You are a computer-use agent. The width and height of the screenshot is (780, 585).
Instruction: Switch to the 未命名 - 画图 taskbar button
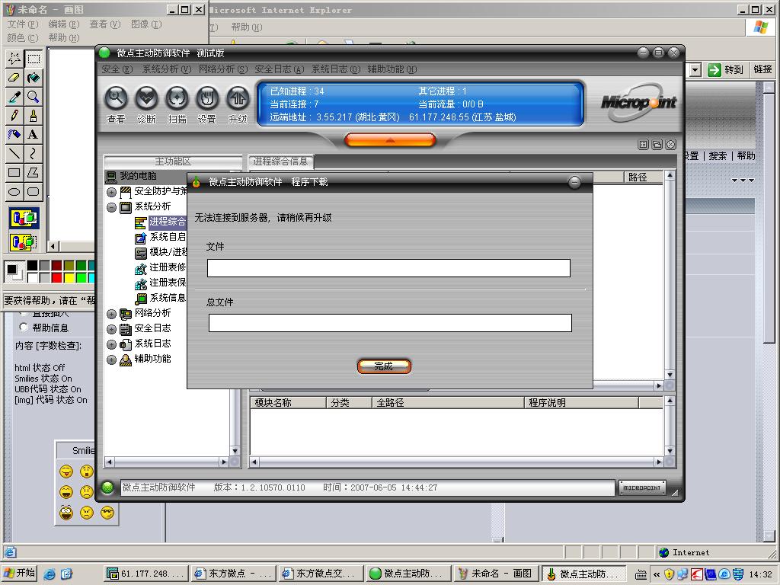(x=495, y=574)
